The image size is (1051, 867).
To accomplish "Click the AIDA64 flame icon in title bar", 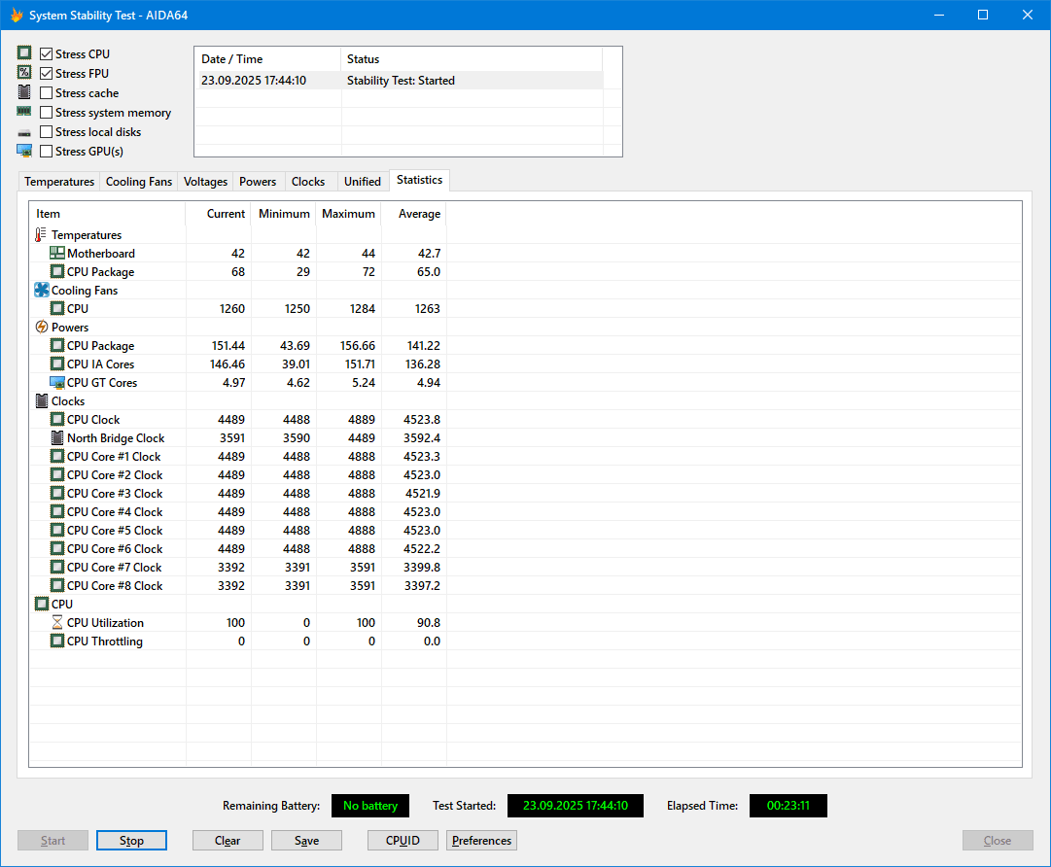I will 16,16.
